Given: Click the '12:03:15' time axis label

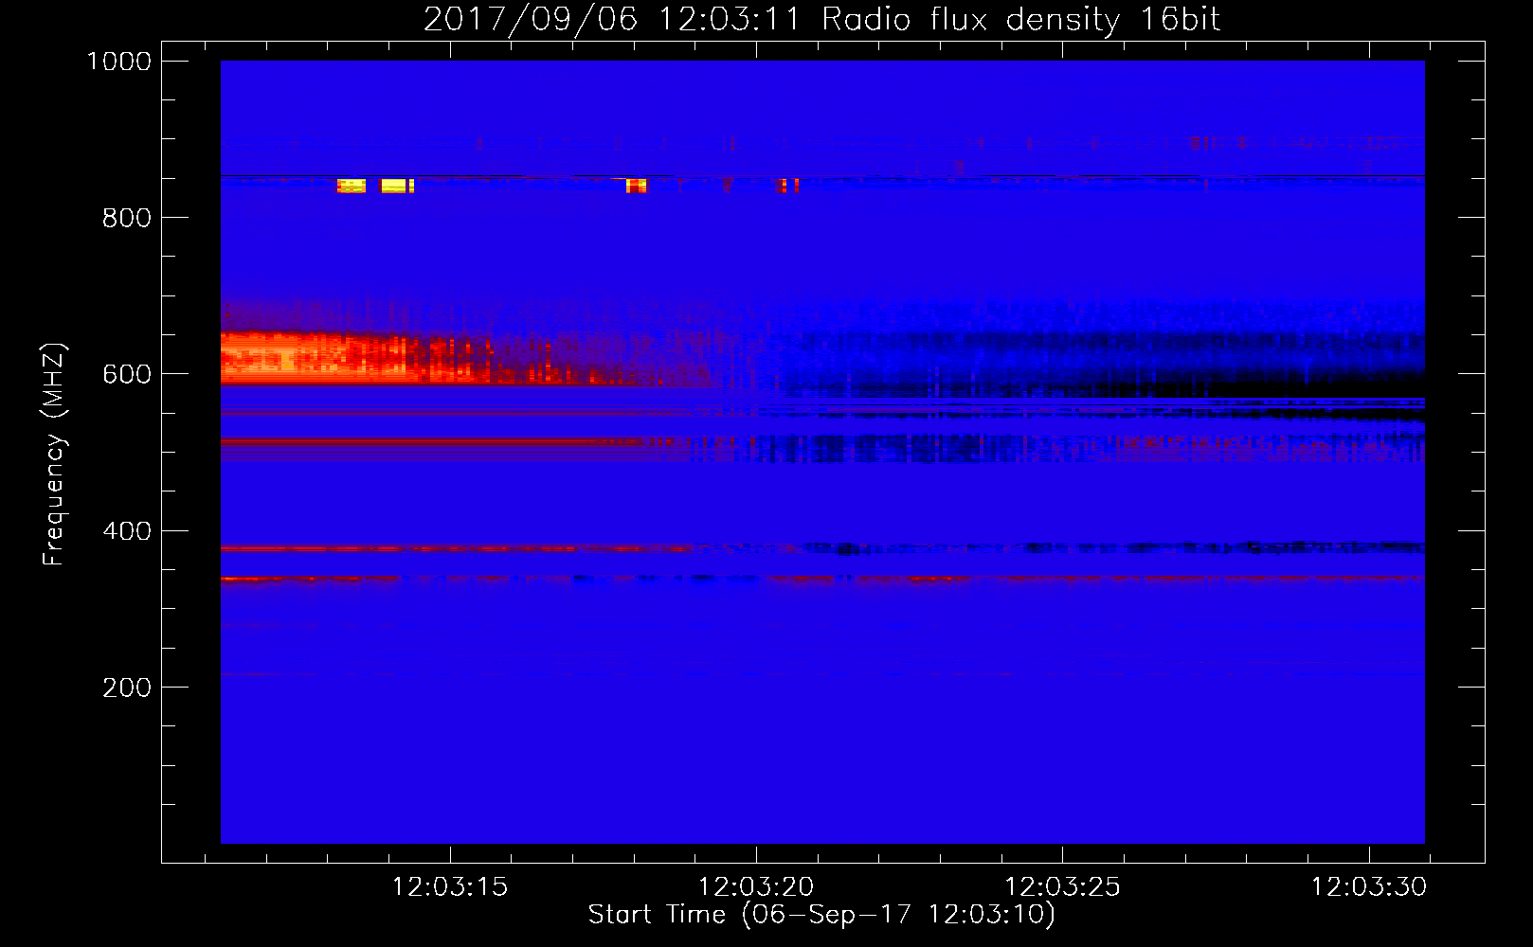Looking at the screenshot, I should [450, 886].
